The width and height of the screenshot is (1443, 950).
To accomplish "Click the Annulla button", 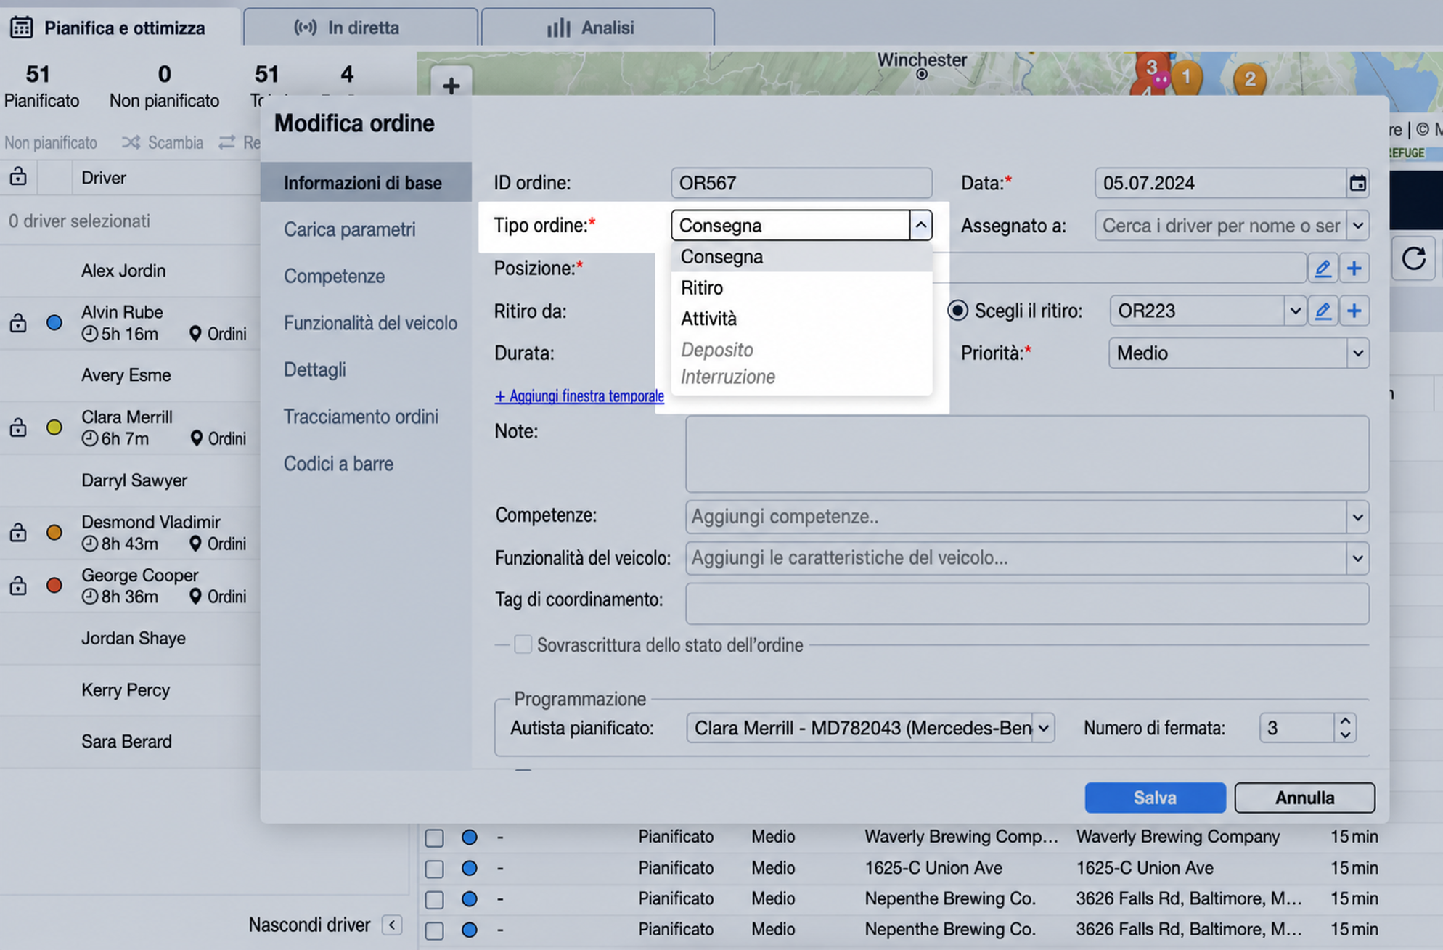I will click(x=1304, y=798).
